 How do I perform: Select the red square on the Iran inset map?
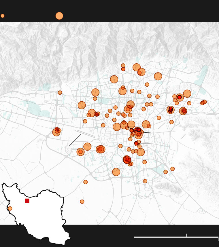pos(27,201)
